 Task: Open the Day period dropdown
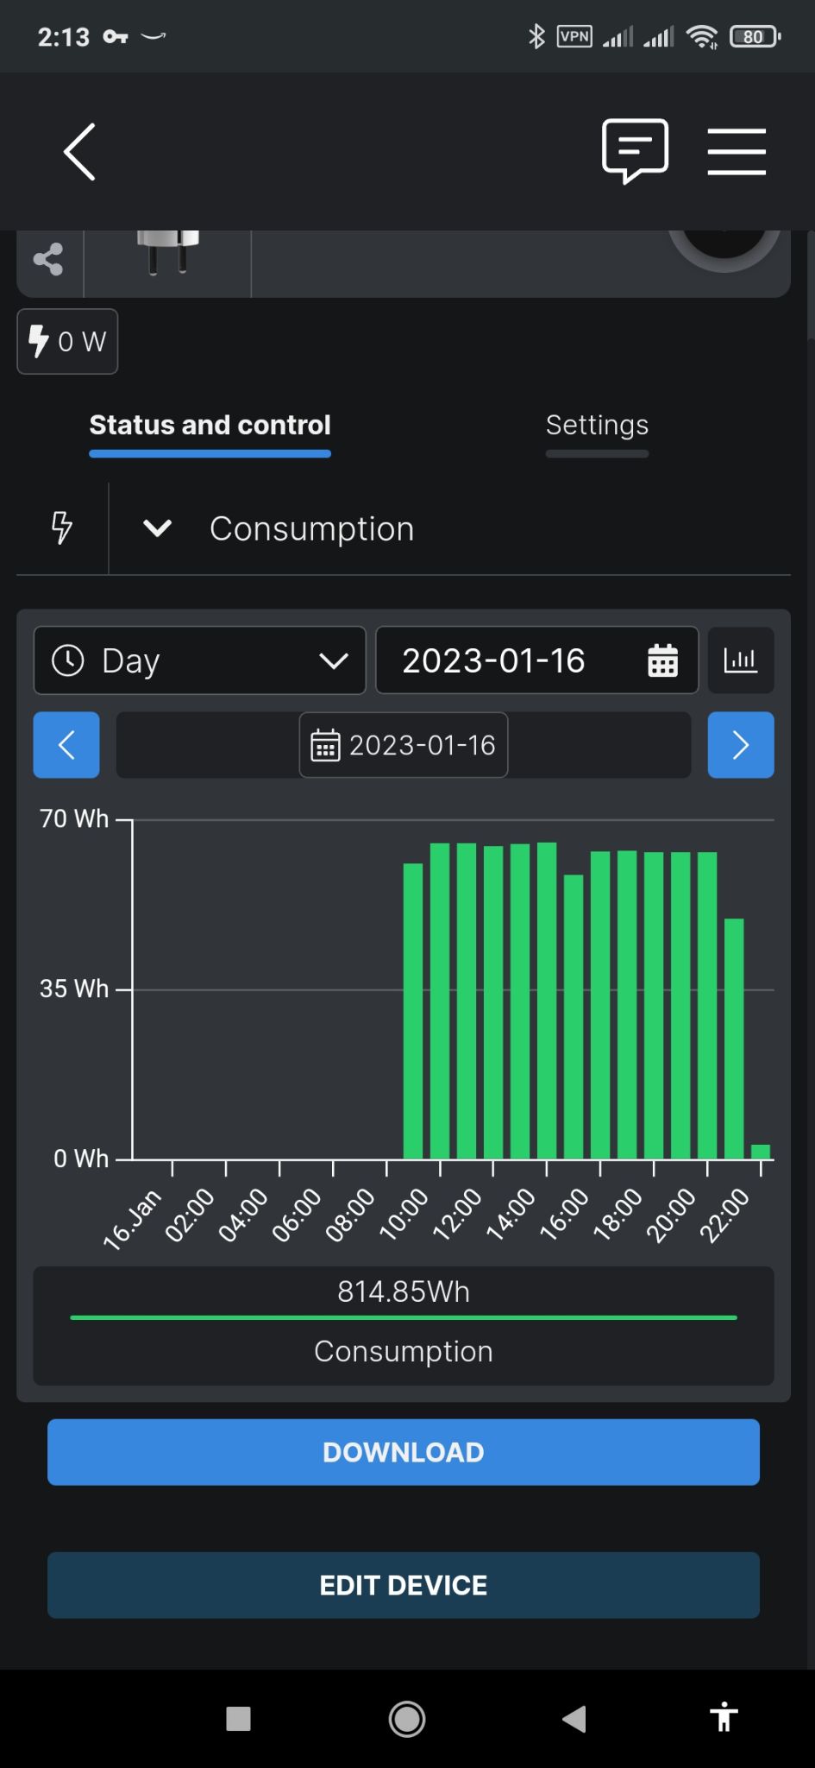point(199,661)
